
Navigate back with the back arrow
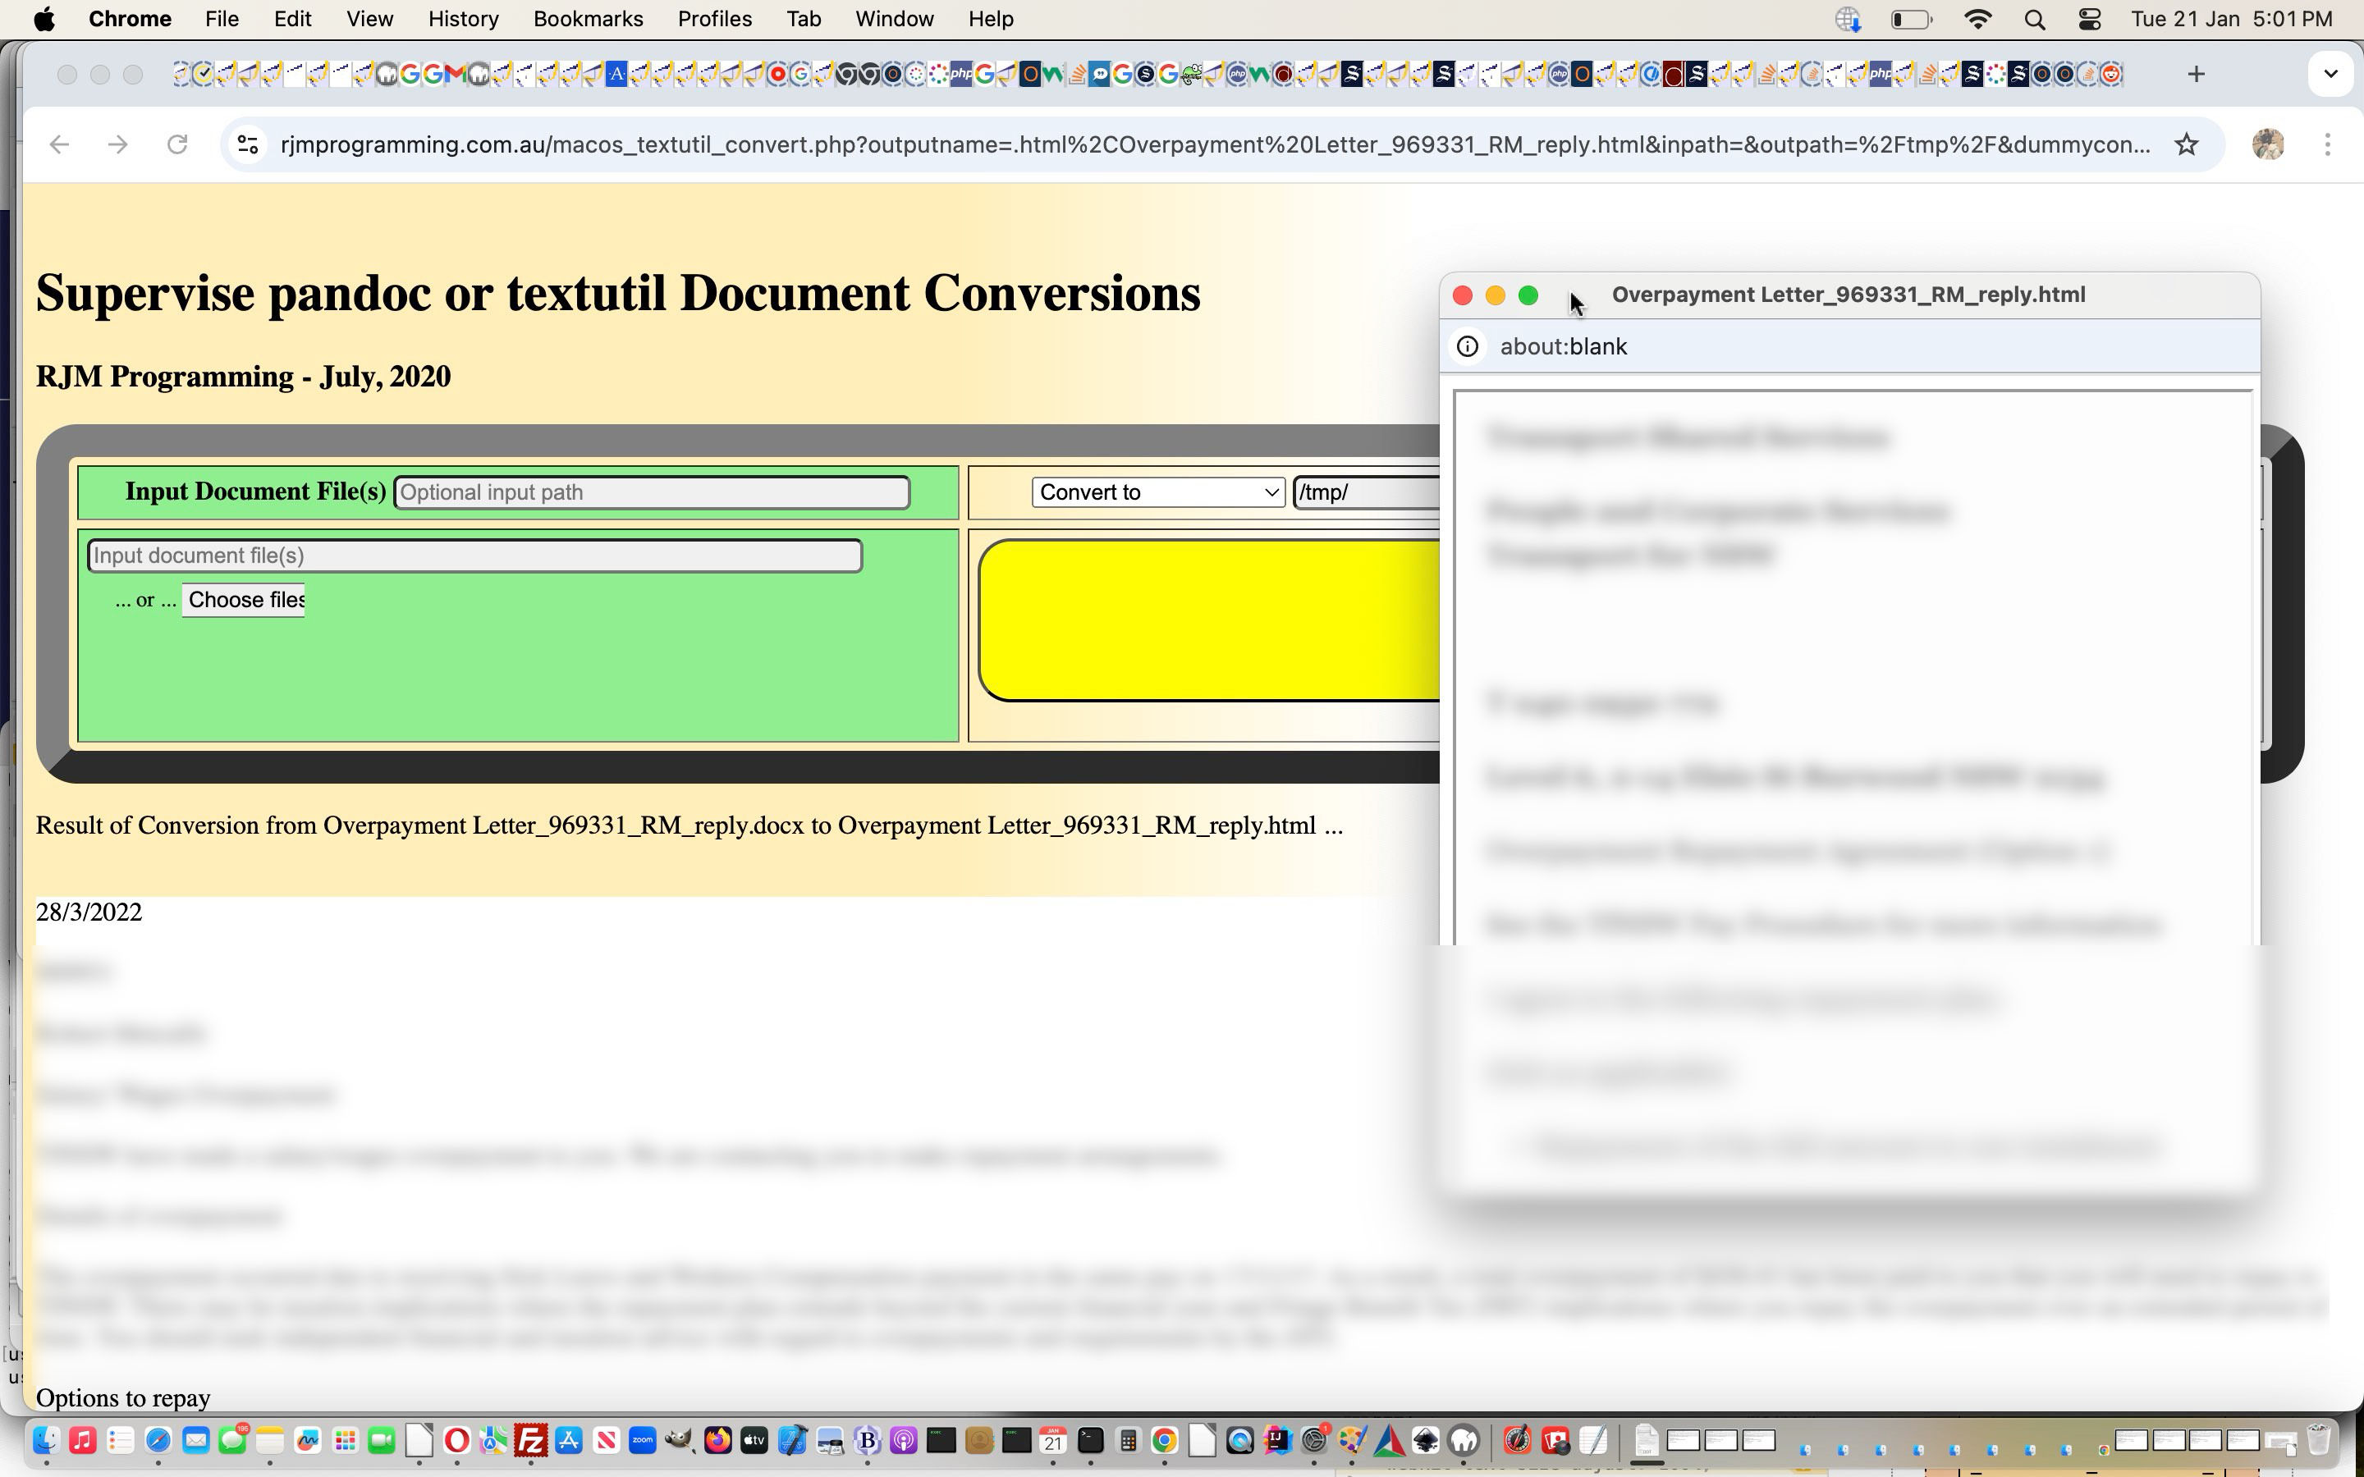pyautogui.click(x=60, y=144)
